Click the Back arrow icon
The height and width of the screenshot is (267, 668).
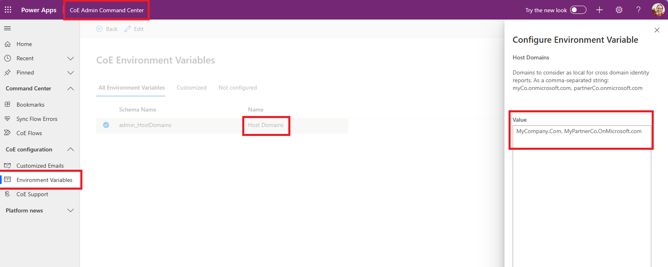pyautogui.click(x=100, y=29)
